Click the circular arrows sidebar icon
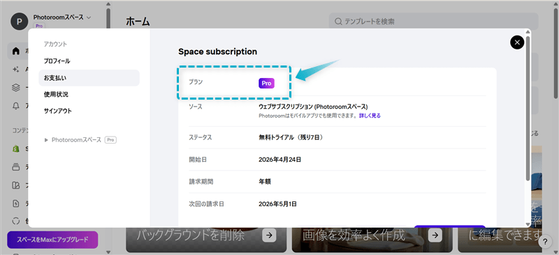Screen dimensions: 559x255 [15, 222]
